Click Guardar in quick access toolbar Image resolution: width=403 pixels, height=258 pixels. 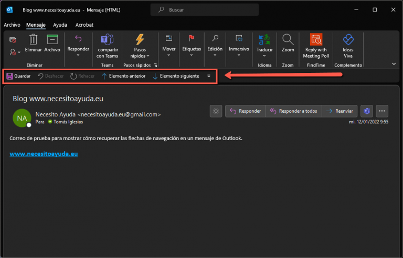pos(18,76)
